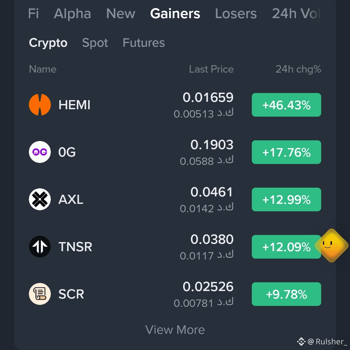
Task: Tap the TNSR arrow logo icon
Action: 40,247
